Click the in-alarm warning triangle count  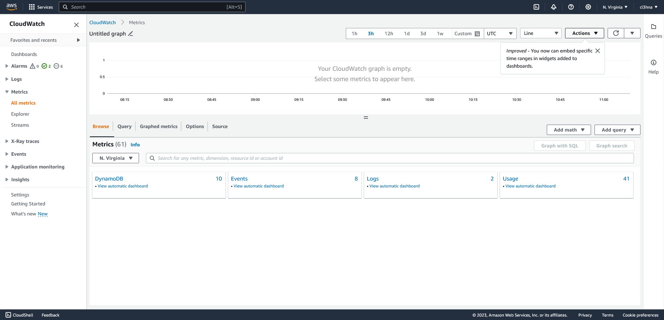click(x=34, y=66)
